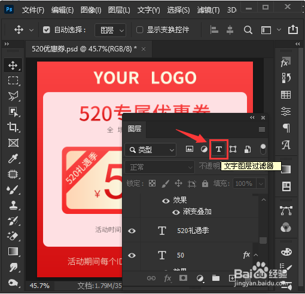The image size is (305, 294).
Task: Expand the left toolbar double-arrow
Action: pyautogui.click(x=7, y=44)
